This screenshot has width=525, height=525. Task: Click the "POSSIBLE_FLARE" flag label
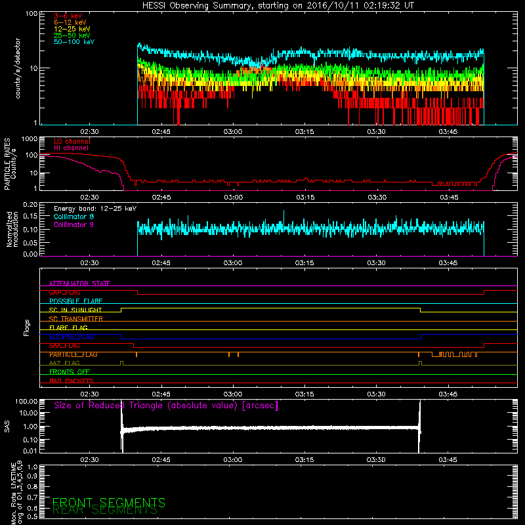75,301
